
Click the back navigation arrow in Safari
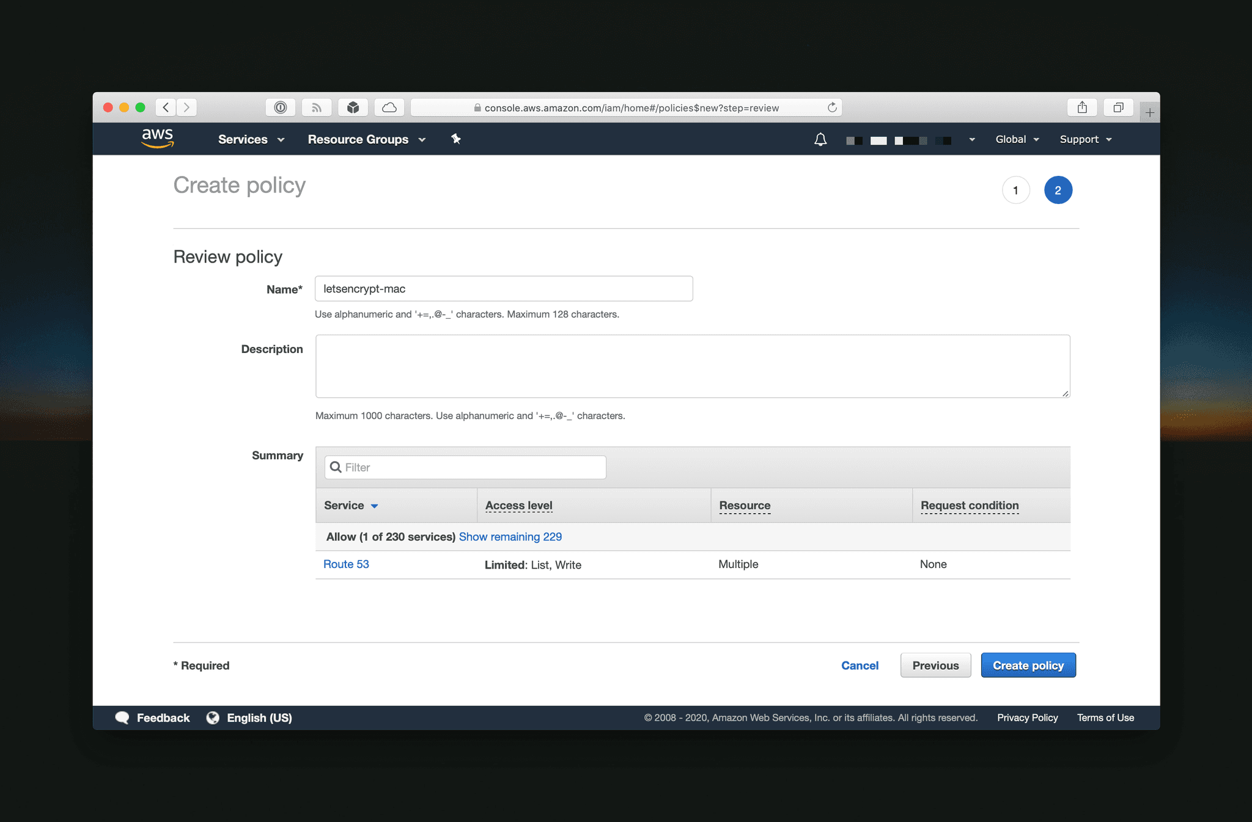pos(166,107)
